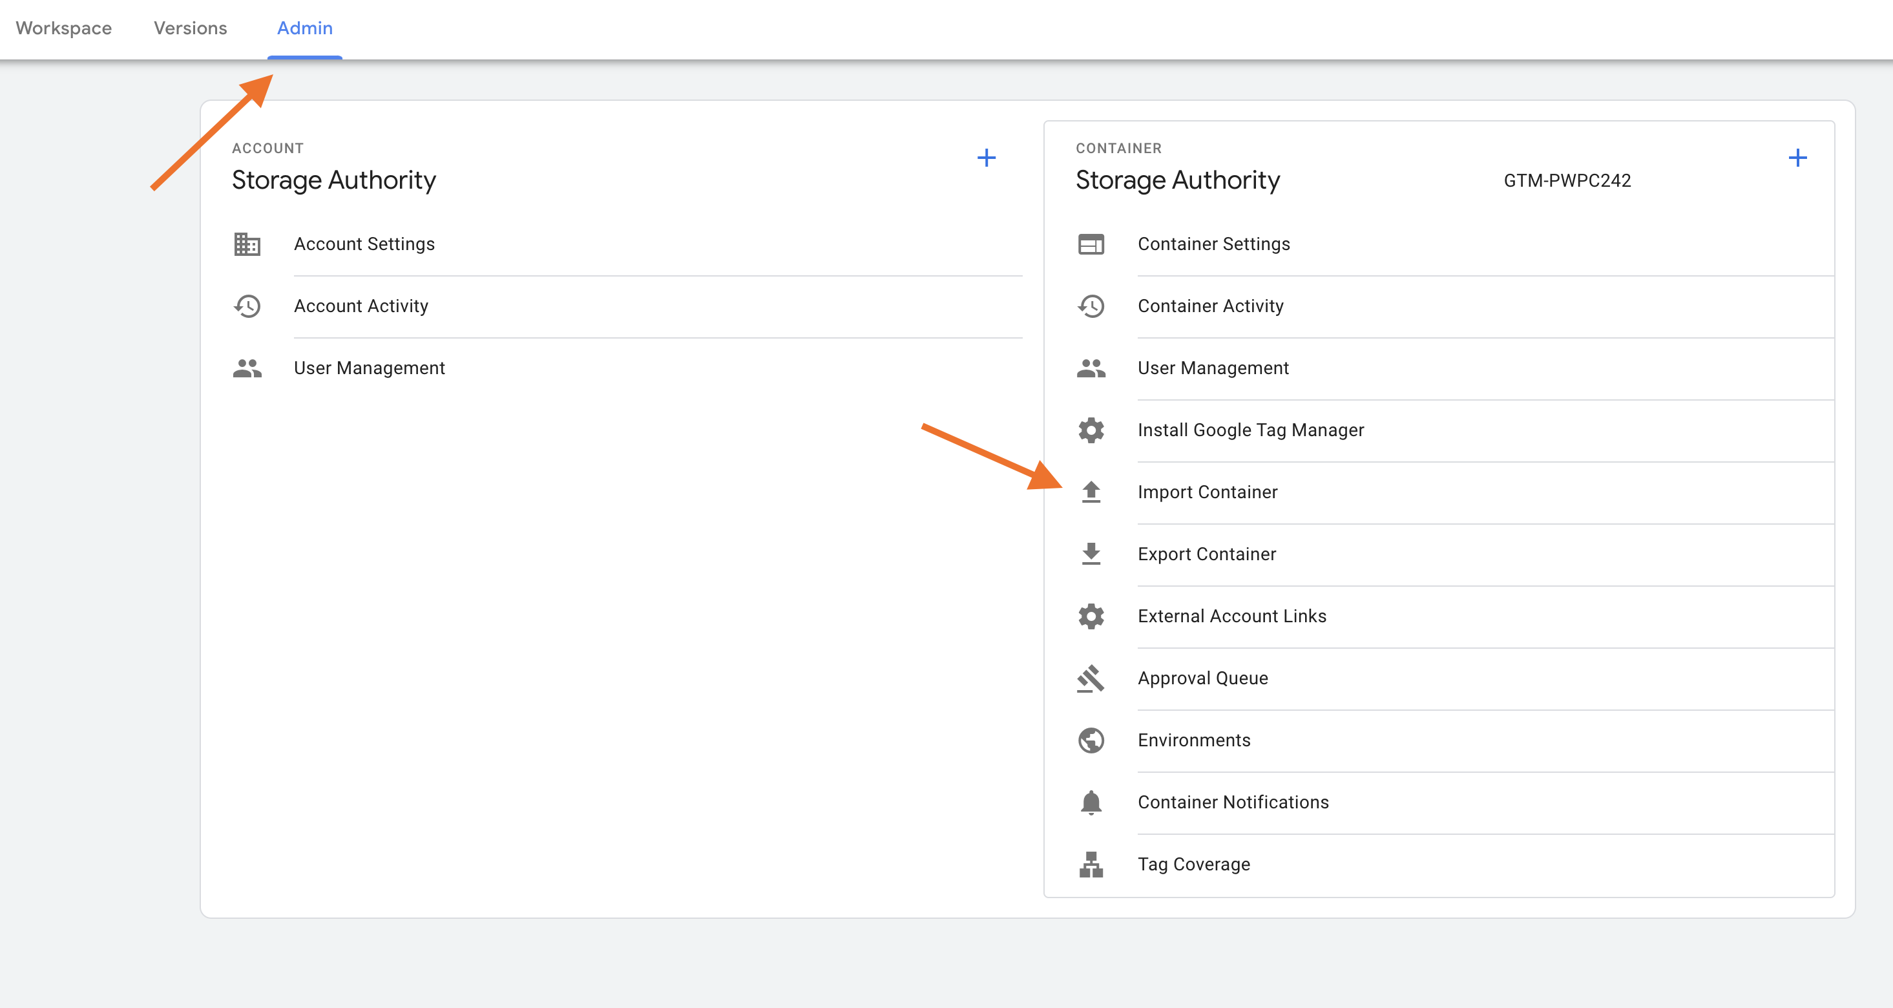Click the Container Notifications bell icon
Viewport: 1893px width, 1008px height.
pyautogui.click(x=1091, y=803)
